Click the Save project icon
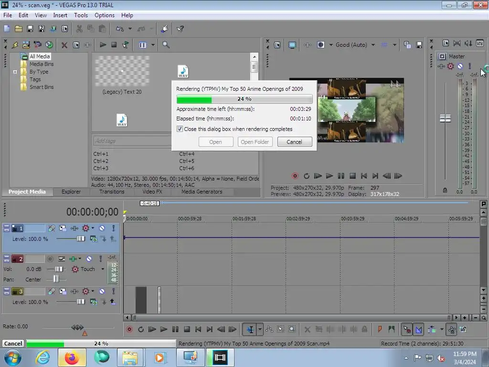Viewport: 489px width, 367px height. (30, 29)
